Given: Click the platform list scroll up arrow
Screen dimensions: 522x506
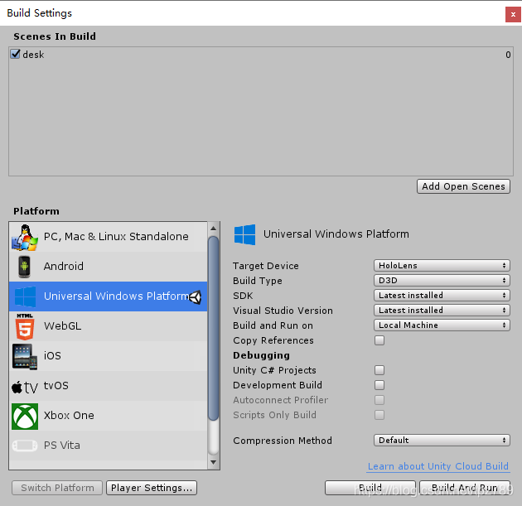Looking at the screenshot, I should [x=214, y=229].
